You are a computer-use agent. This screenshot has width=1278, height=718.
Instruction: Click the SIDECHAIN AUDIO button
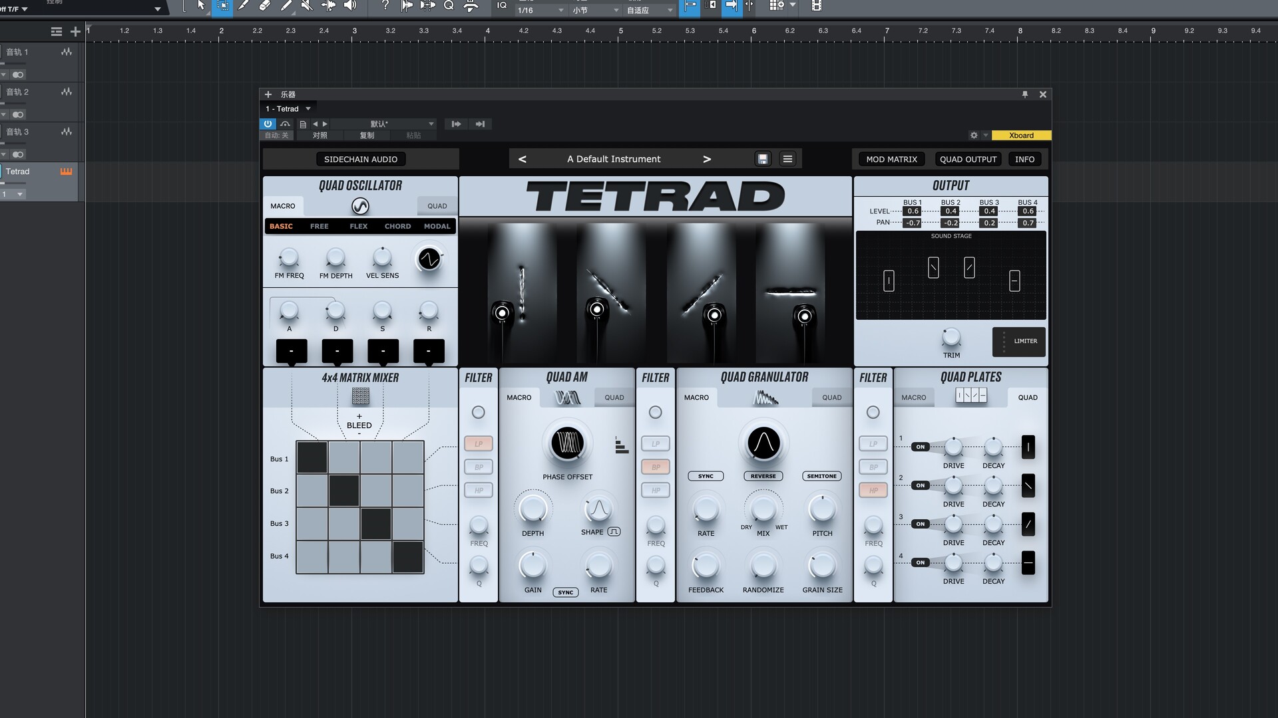tap(361, 159)
